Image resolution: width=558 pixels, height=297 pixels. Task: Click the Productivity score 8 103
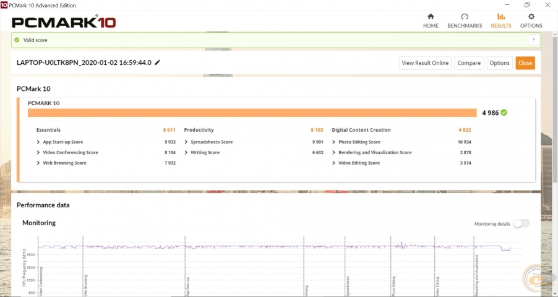point(317,130)
